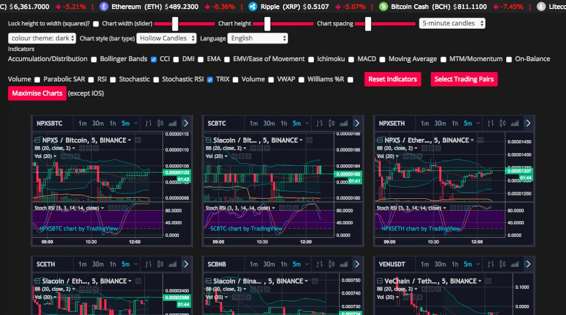
Task: Click the area-chart icon in the NPXSETH toolbar
Action: click(514, 124)
